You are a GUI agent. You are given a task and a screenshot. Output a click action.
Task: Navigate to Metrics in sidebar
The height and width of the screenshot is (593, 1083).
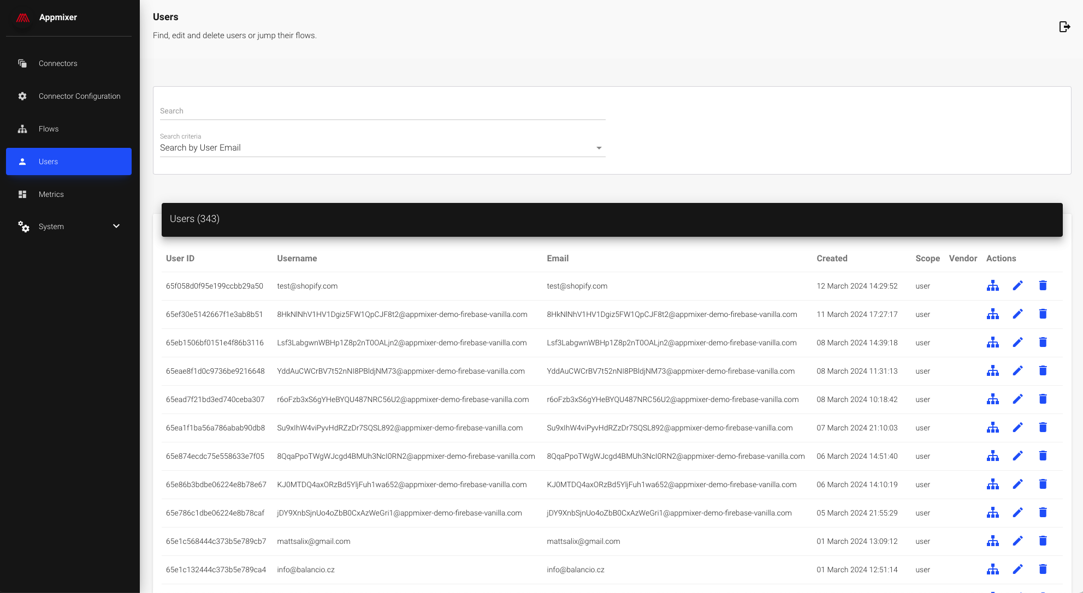tap(51, 194)
